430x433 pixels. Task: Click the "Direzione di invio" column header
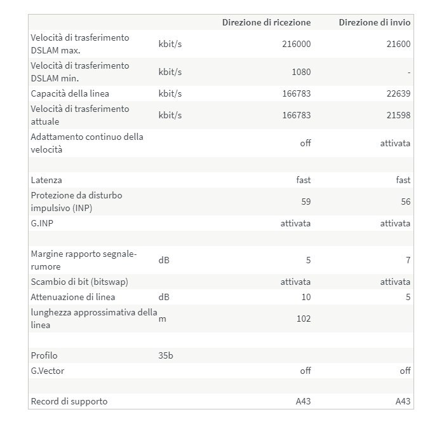pos(374,22)
